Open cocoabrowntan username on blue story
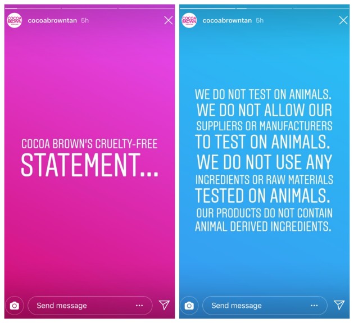The height and width of the screenshot is (323, 354). (x=227, y=20)
